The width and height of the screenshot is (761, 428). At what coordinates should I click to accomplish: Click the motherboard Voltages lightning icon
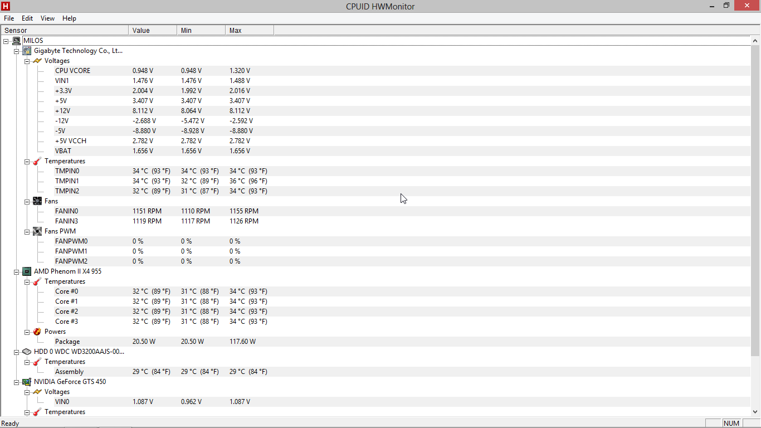[x=37, y=61]
